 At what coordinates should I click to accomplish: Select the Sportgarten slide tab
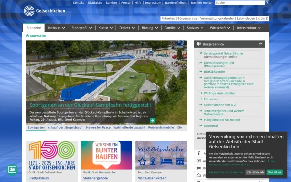pyautogui.click(x=36, y=128)
